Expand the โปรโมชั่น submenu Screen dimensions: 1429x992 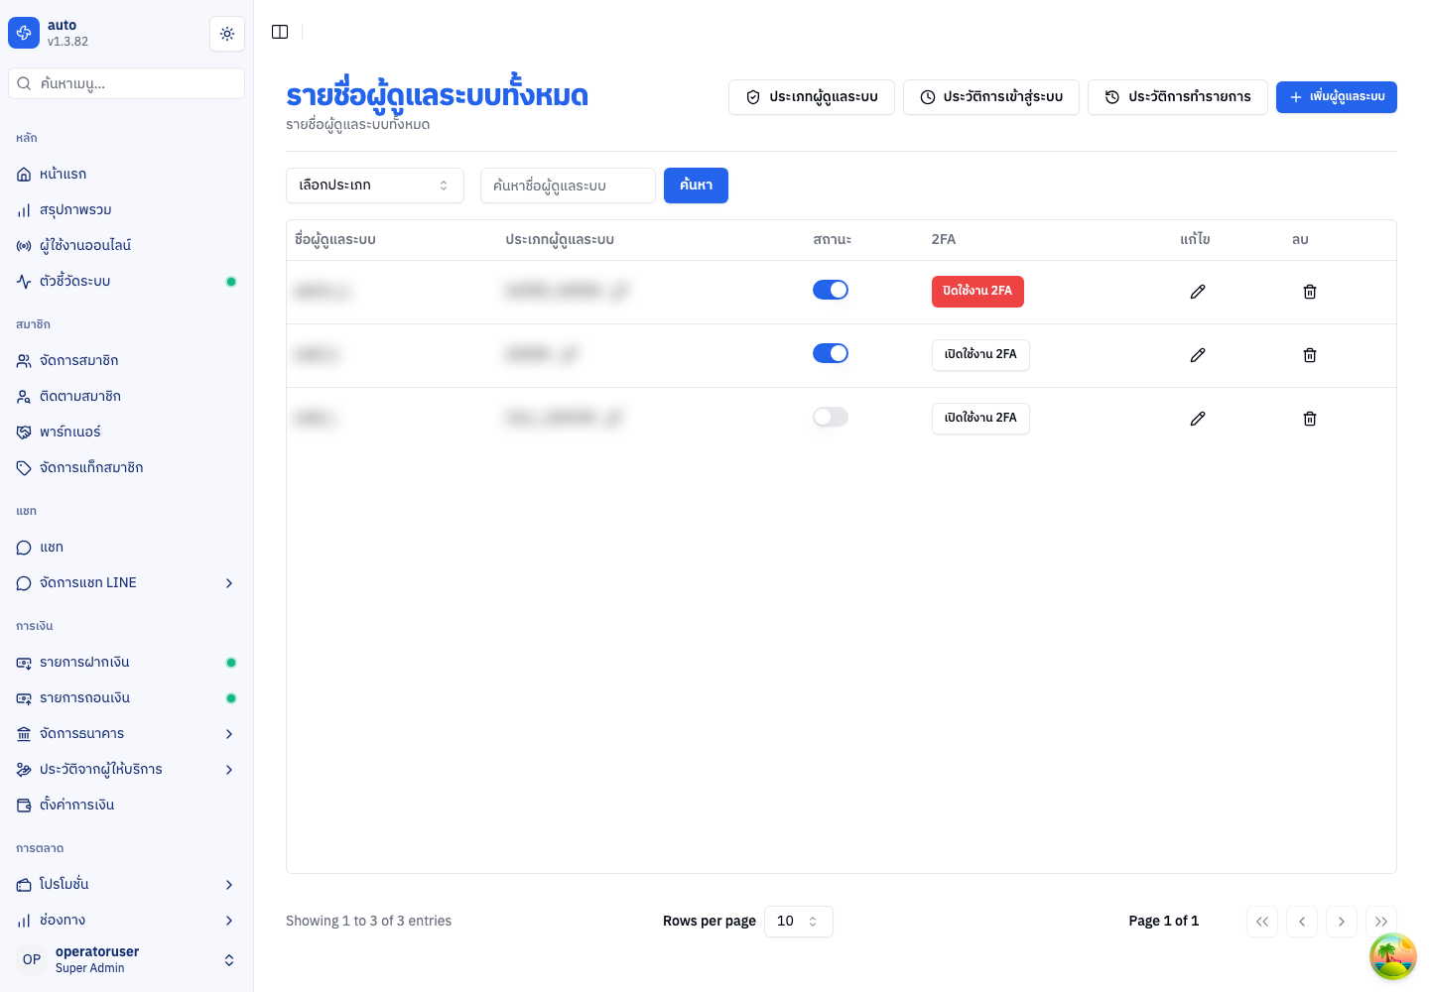pos(126,885)
